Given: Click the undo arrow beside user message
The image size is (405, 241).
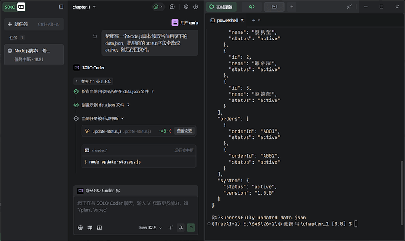Looking at the screenshot, I should point(95,36).
